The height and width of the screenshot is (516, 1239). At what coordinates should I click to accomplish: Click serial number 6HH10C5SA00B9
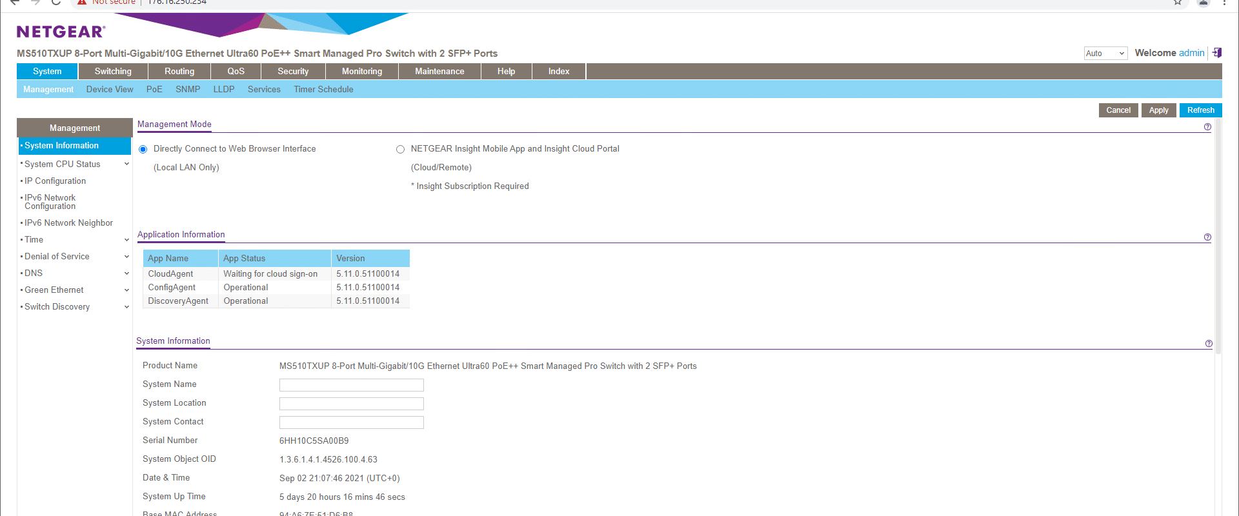pos(314,441)
